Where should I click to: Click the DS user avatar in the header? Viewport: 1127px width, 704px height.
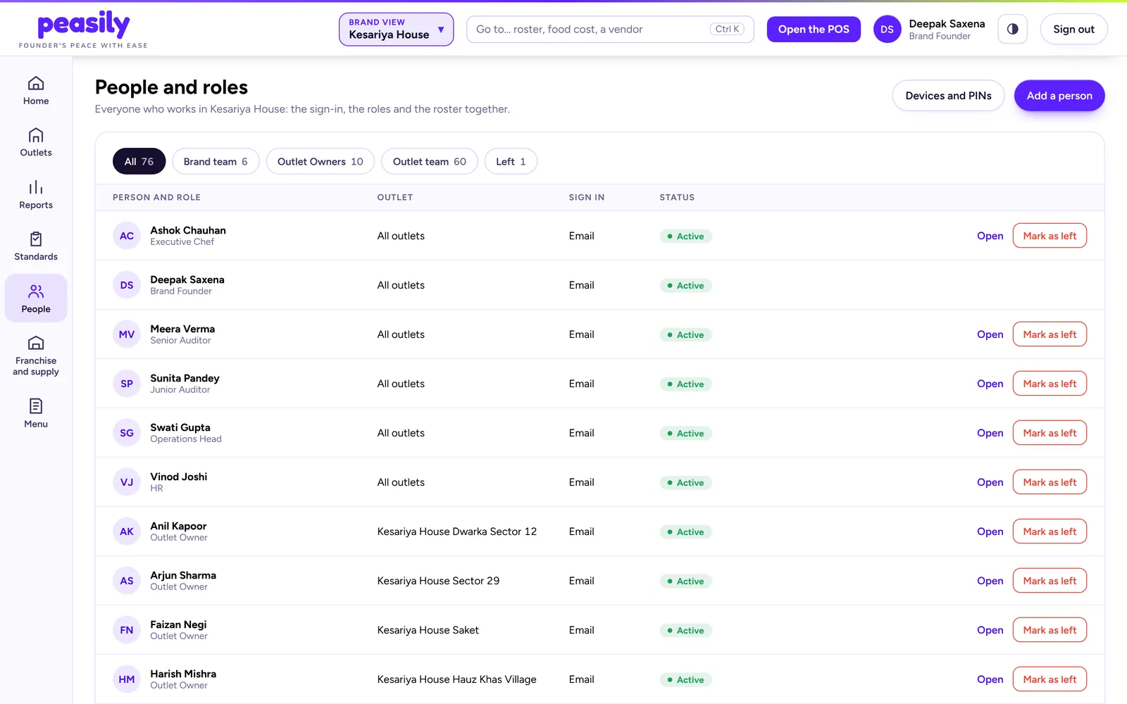(887, 30)
